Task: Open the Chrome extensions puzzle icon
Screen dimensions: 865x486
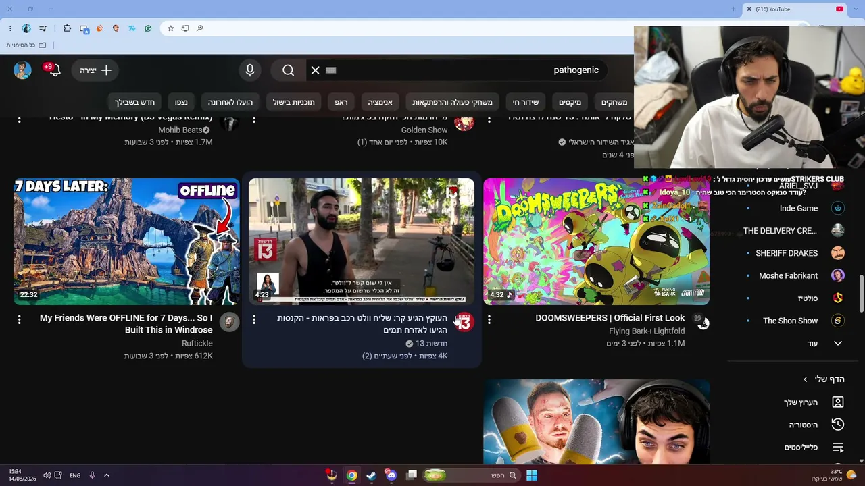Action: 67,28
